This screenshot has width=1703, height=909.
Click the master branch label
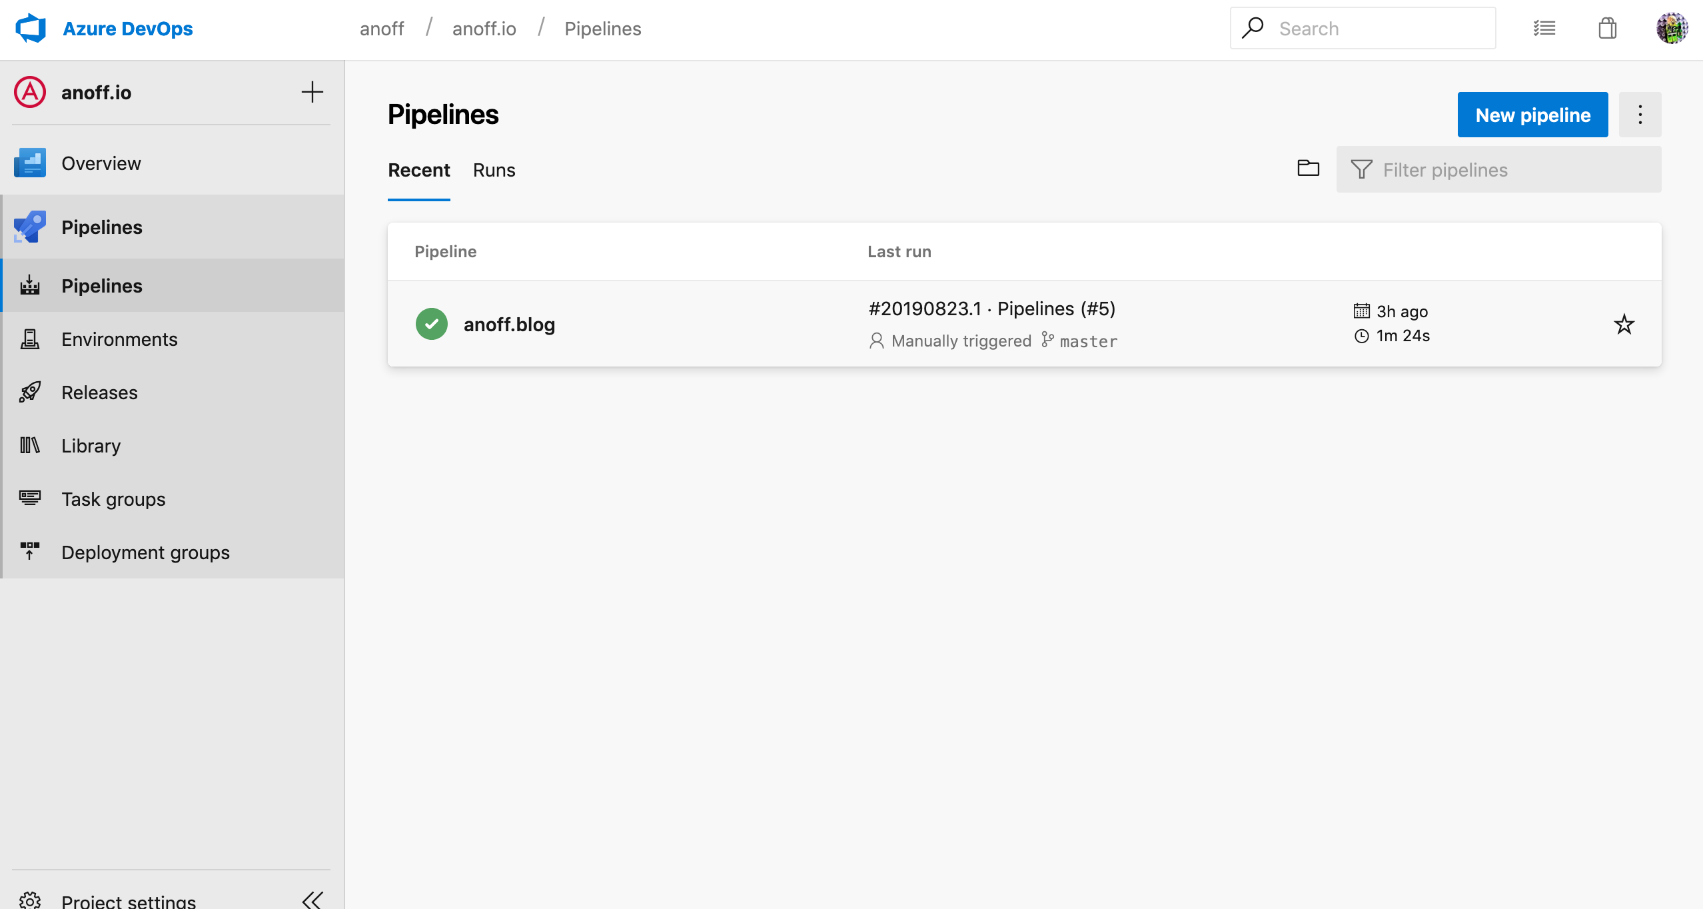[1089, 341]
